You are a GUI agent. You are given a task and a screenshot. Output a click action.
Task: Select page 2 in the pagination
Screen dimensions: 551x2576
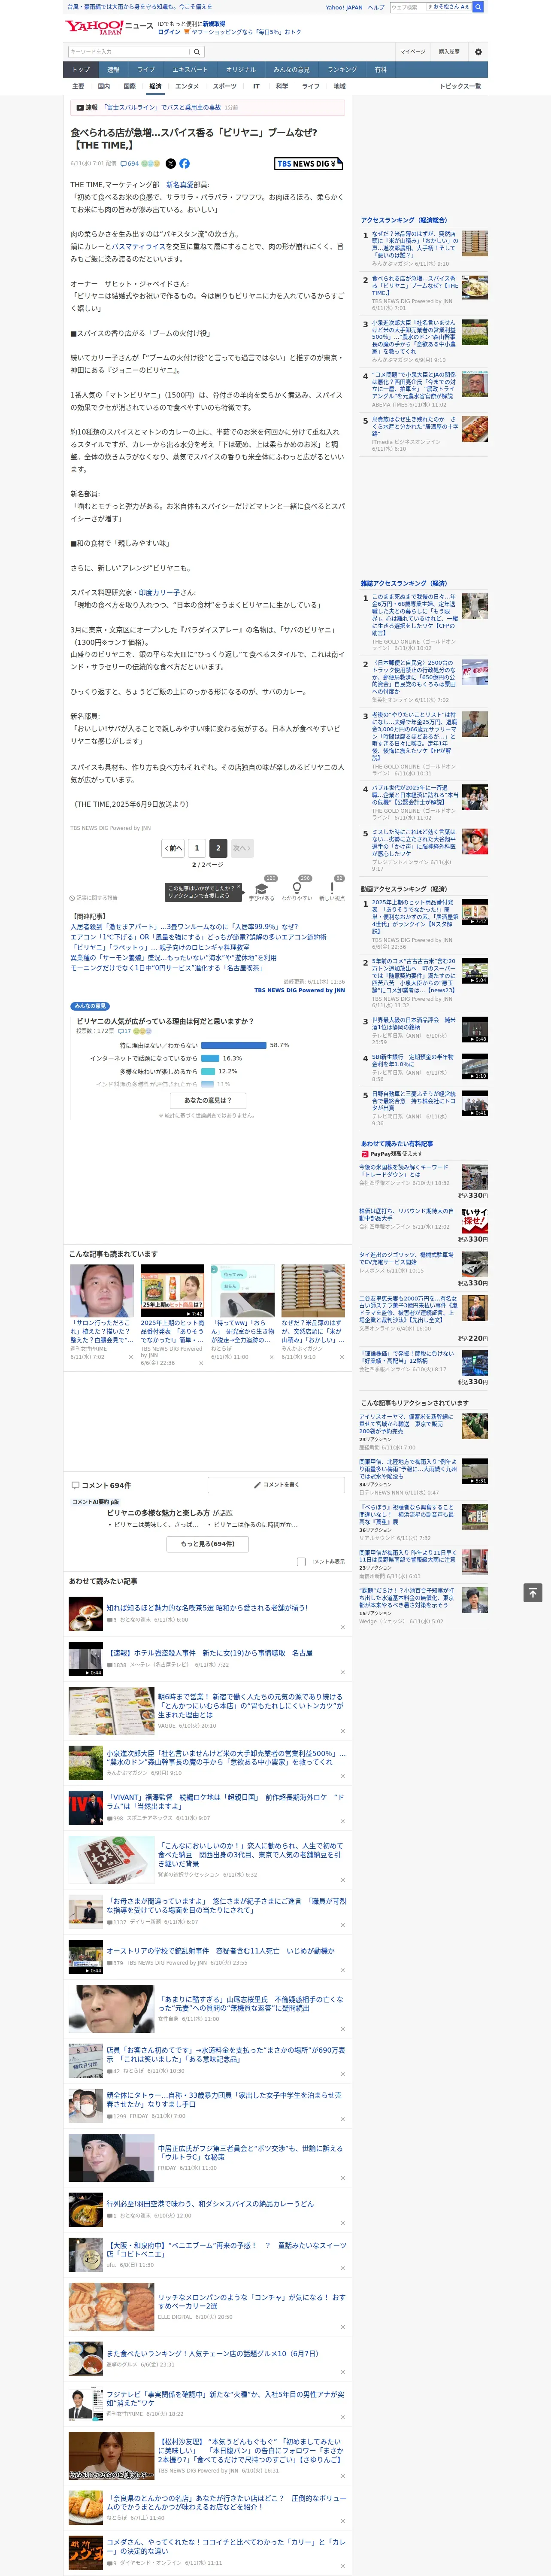click(x=218, y=848)
